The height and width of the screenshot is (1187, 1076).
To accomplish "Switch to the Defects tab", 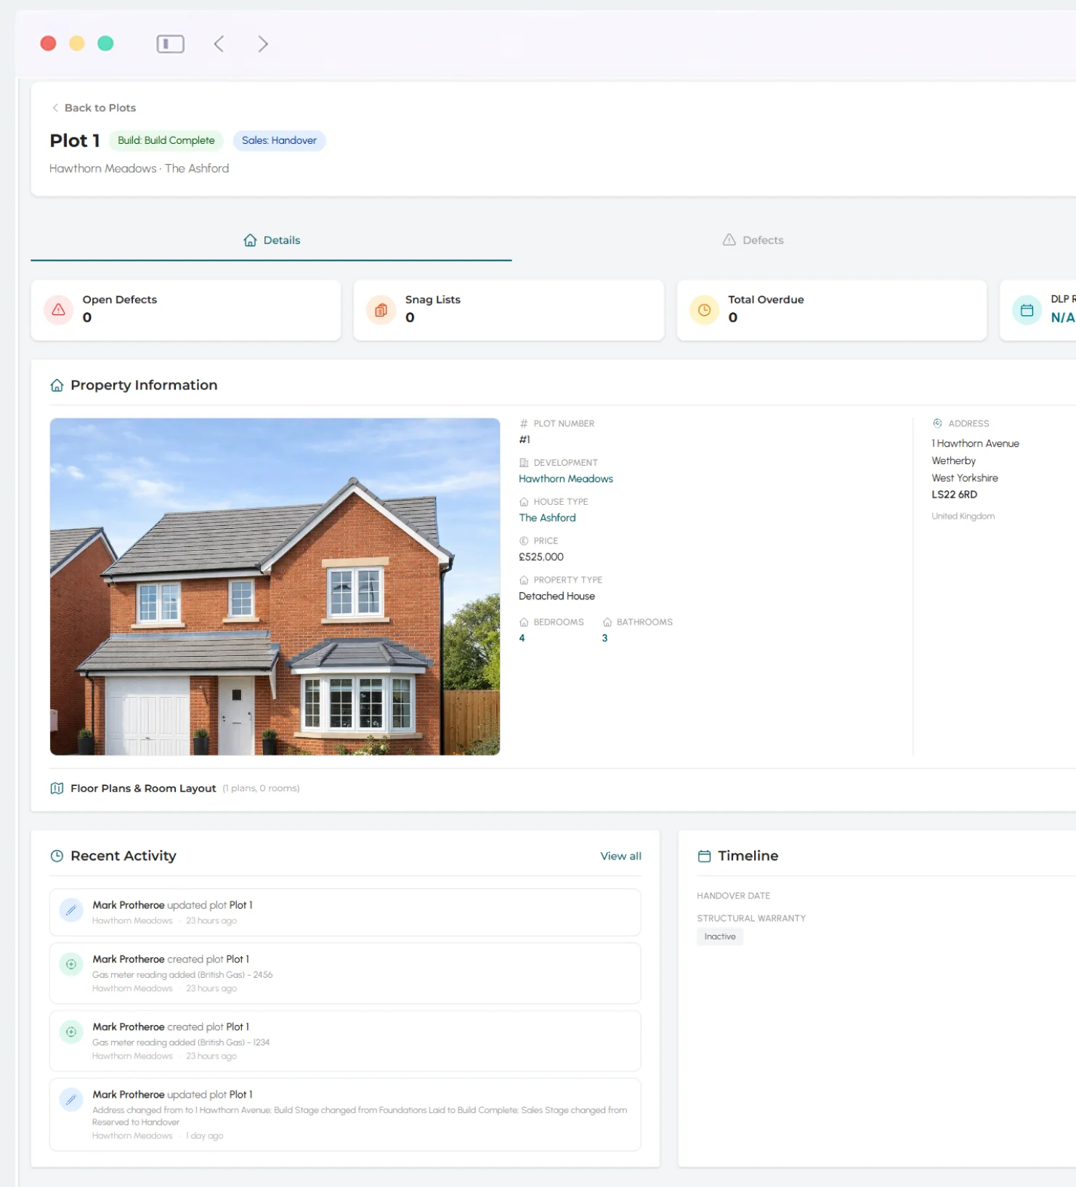I will coord(753,240).
